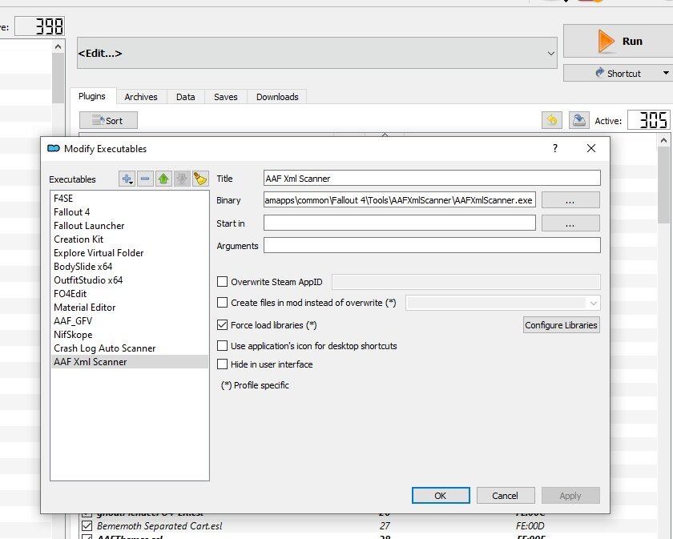Add a new executable with the plus icon
The image size is (673, 539).
click(126, 179)
